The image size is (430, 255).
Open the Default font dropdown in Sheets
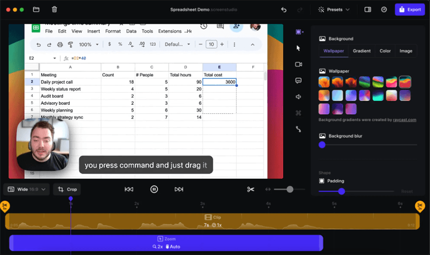click(177, 45)
